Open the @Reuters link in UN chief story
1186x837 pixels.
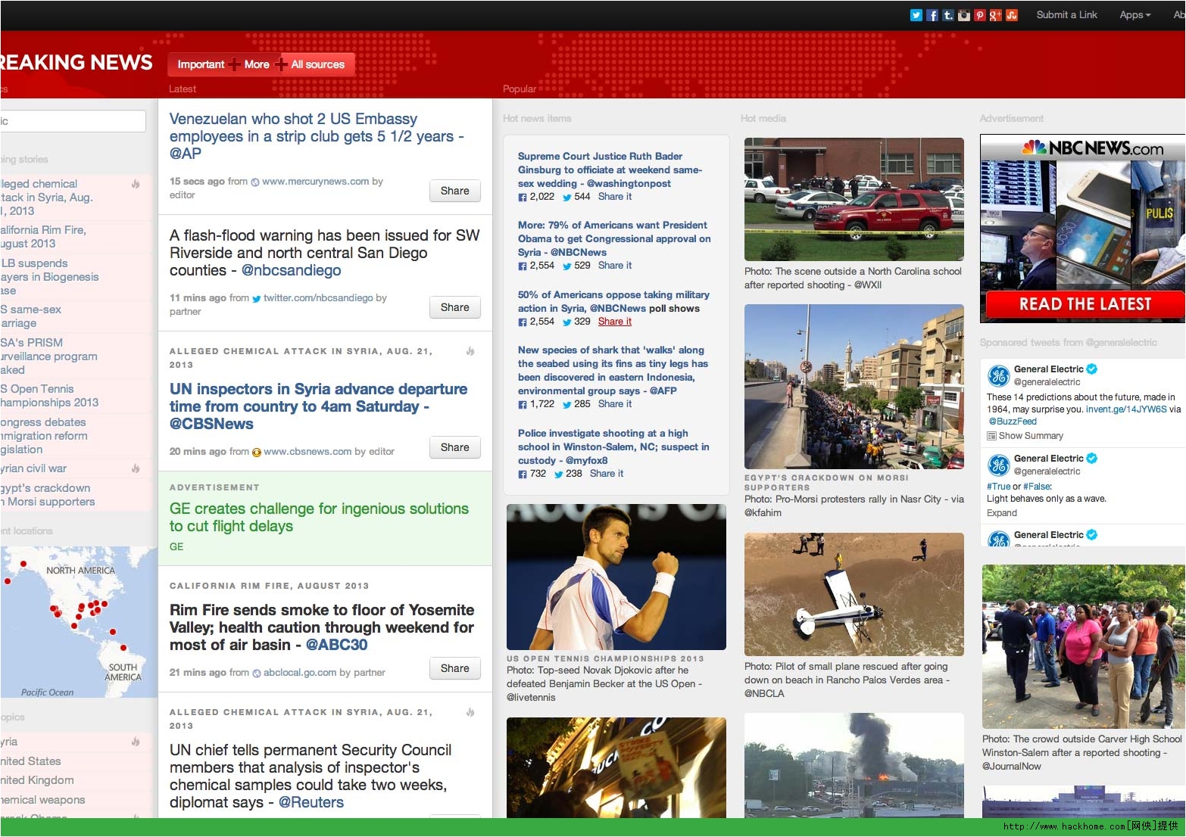click(311, 802)
